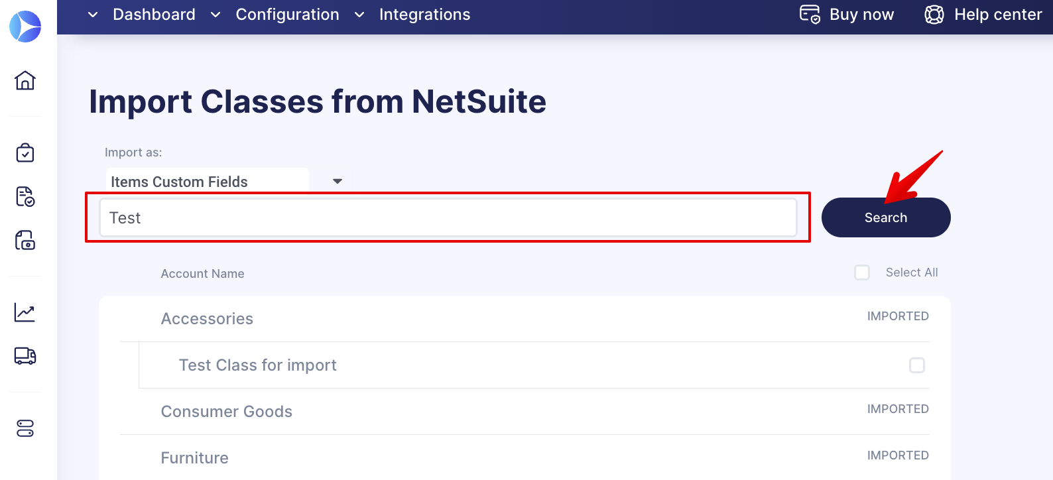This screenshot has height=480, width=1053.
Task: Expand the chevron before Configuration
Action: point(216,15)
